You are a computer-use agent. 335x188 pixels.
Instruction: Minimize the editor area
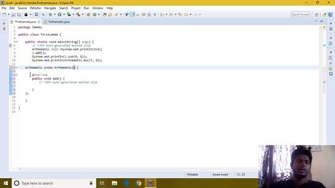[x=316, y=21]
